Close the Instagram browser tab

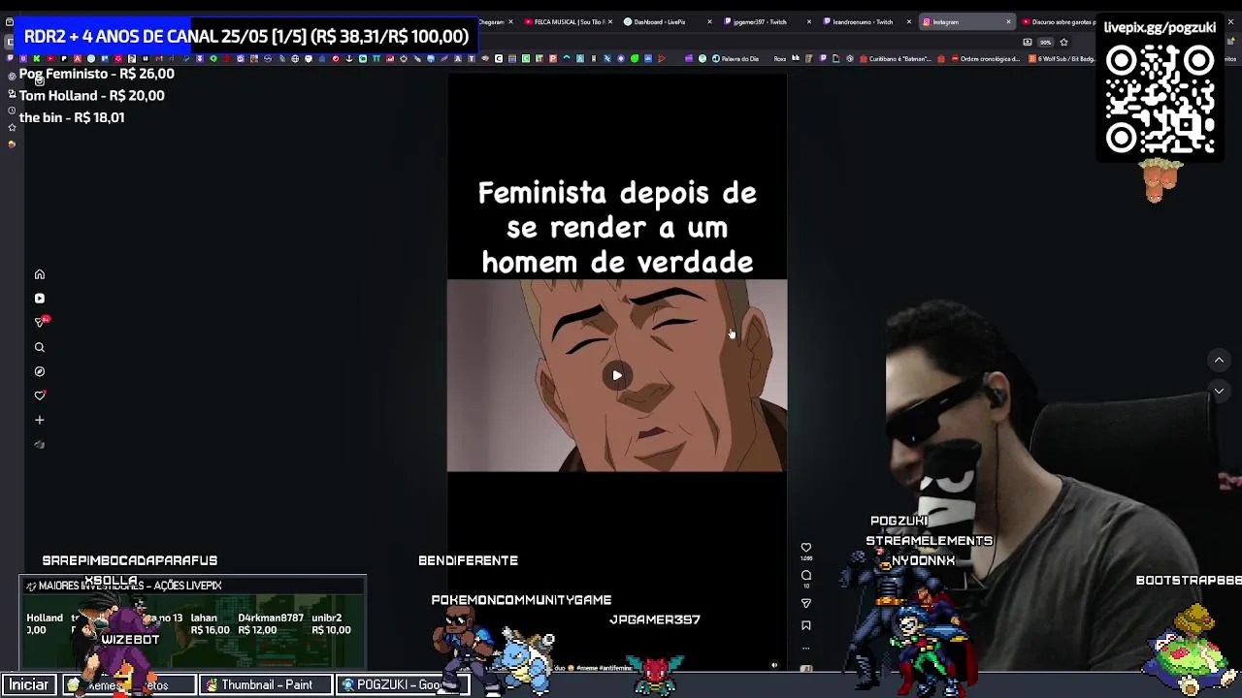point(1008,21)
